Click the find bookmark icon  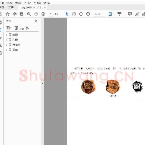(x=27, y=28)
